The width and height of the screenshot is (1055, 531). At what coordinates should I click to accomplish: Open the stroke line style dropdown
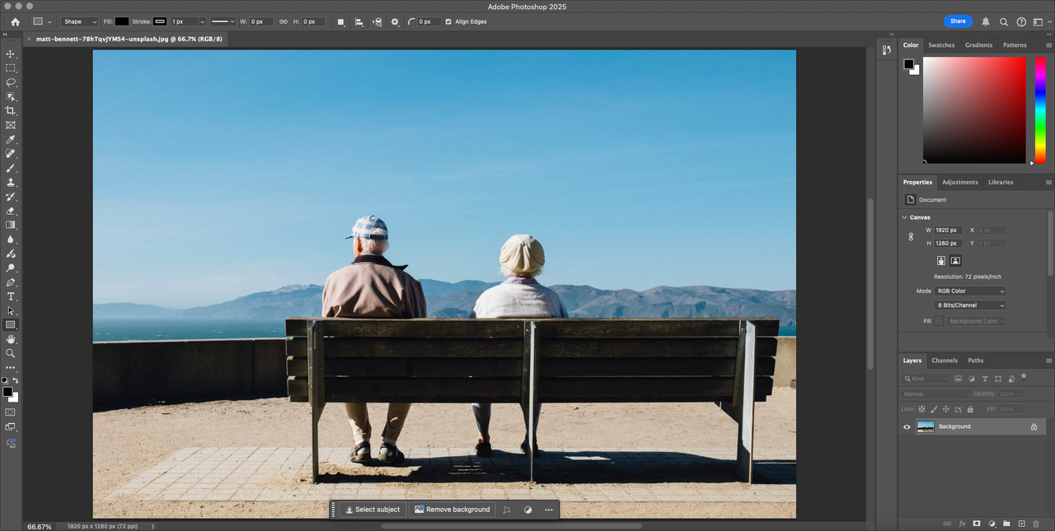(x=223, y=21)
